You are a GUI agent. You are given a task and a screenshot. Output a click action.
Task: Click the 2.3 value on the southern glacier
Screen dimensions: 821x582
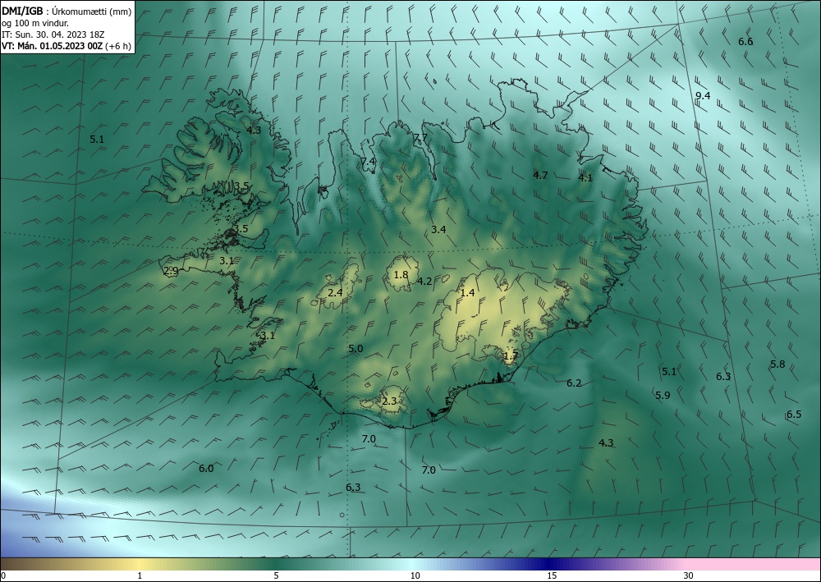point(389,401)
